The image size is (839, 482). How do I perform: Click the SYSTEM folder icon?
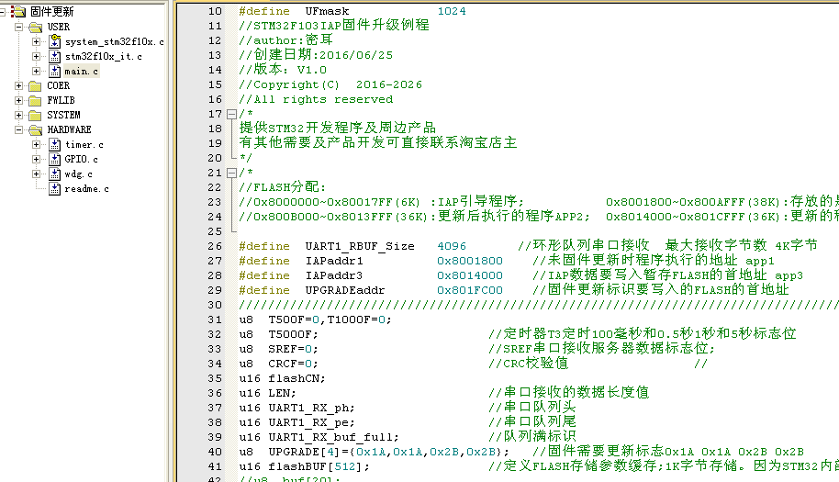click(35, 116)
